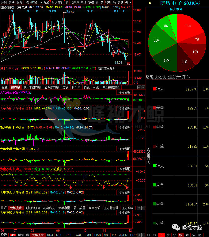Click the R marker beside stock name

click(150, 3)
